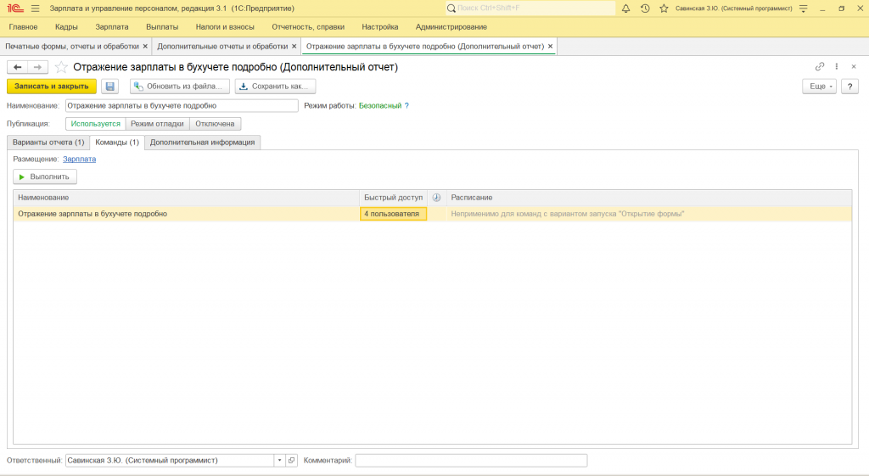Open the Ответственный record with the open-form icon
The width and height of the screenshot is (869, 476).
click(292, 461)
